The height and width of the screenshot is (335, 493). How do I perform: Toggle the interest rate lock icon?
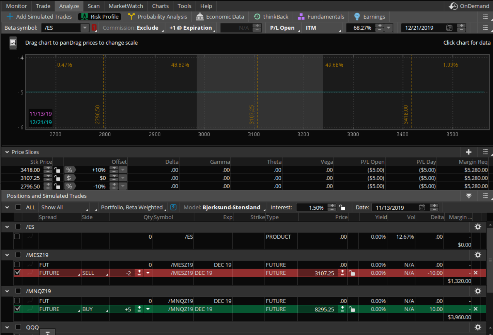(342, 207)
